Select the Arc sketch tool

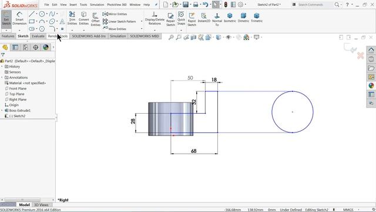[42, 21]
